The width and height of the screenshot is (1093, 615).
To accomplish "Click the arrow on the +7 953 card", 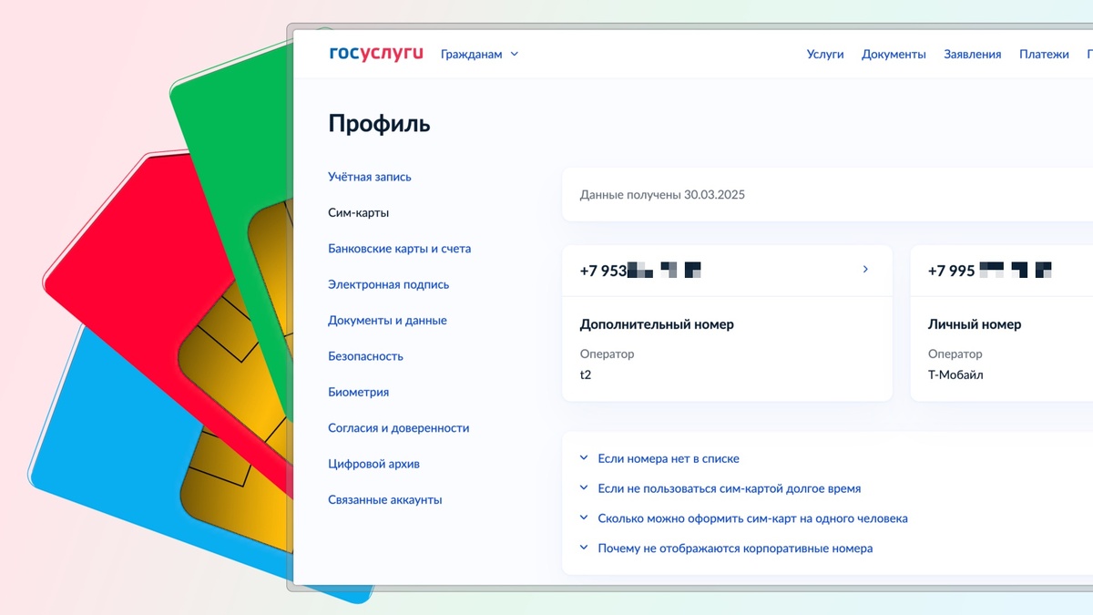I will (x=865, y=270).
